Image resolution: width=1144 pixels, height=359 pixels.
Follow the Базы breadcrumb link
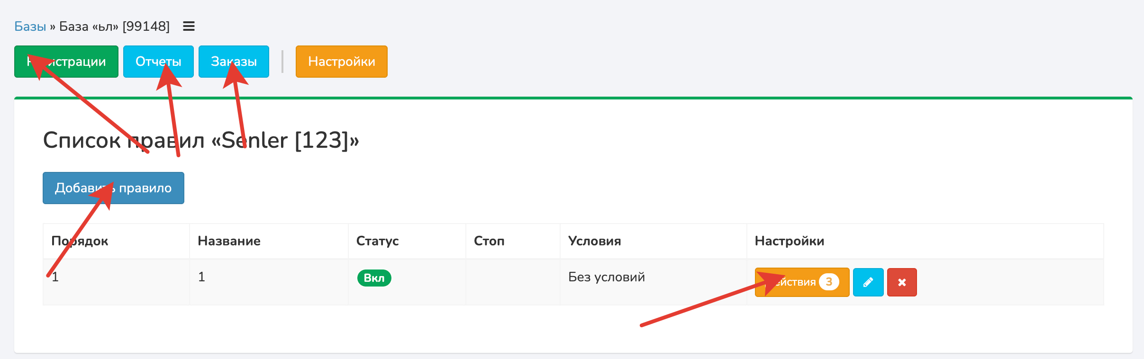pyautogui.click(x=30, y=27)
